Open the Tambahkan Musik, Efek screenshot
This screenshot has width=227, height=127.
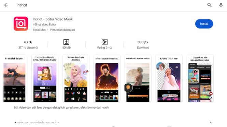coord(45,78)
